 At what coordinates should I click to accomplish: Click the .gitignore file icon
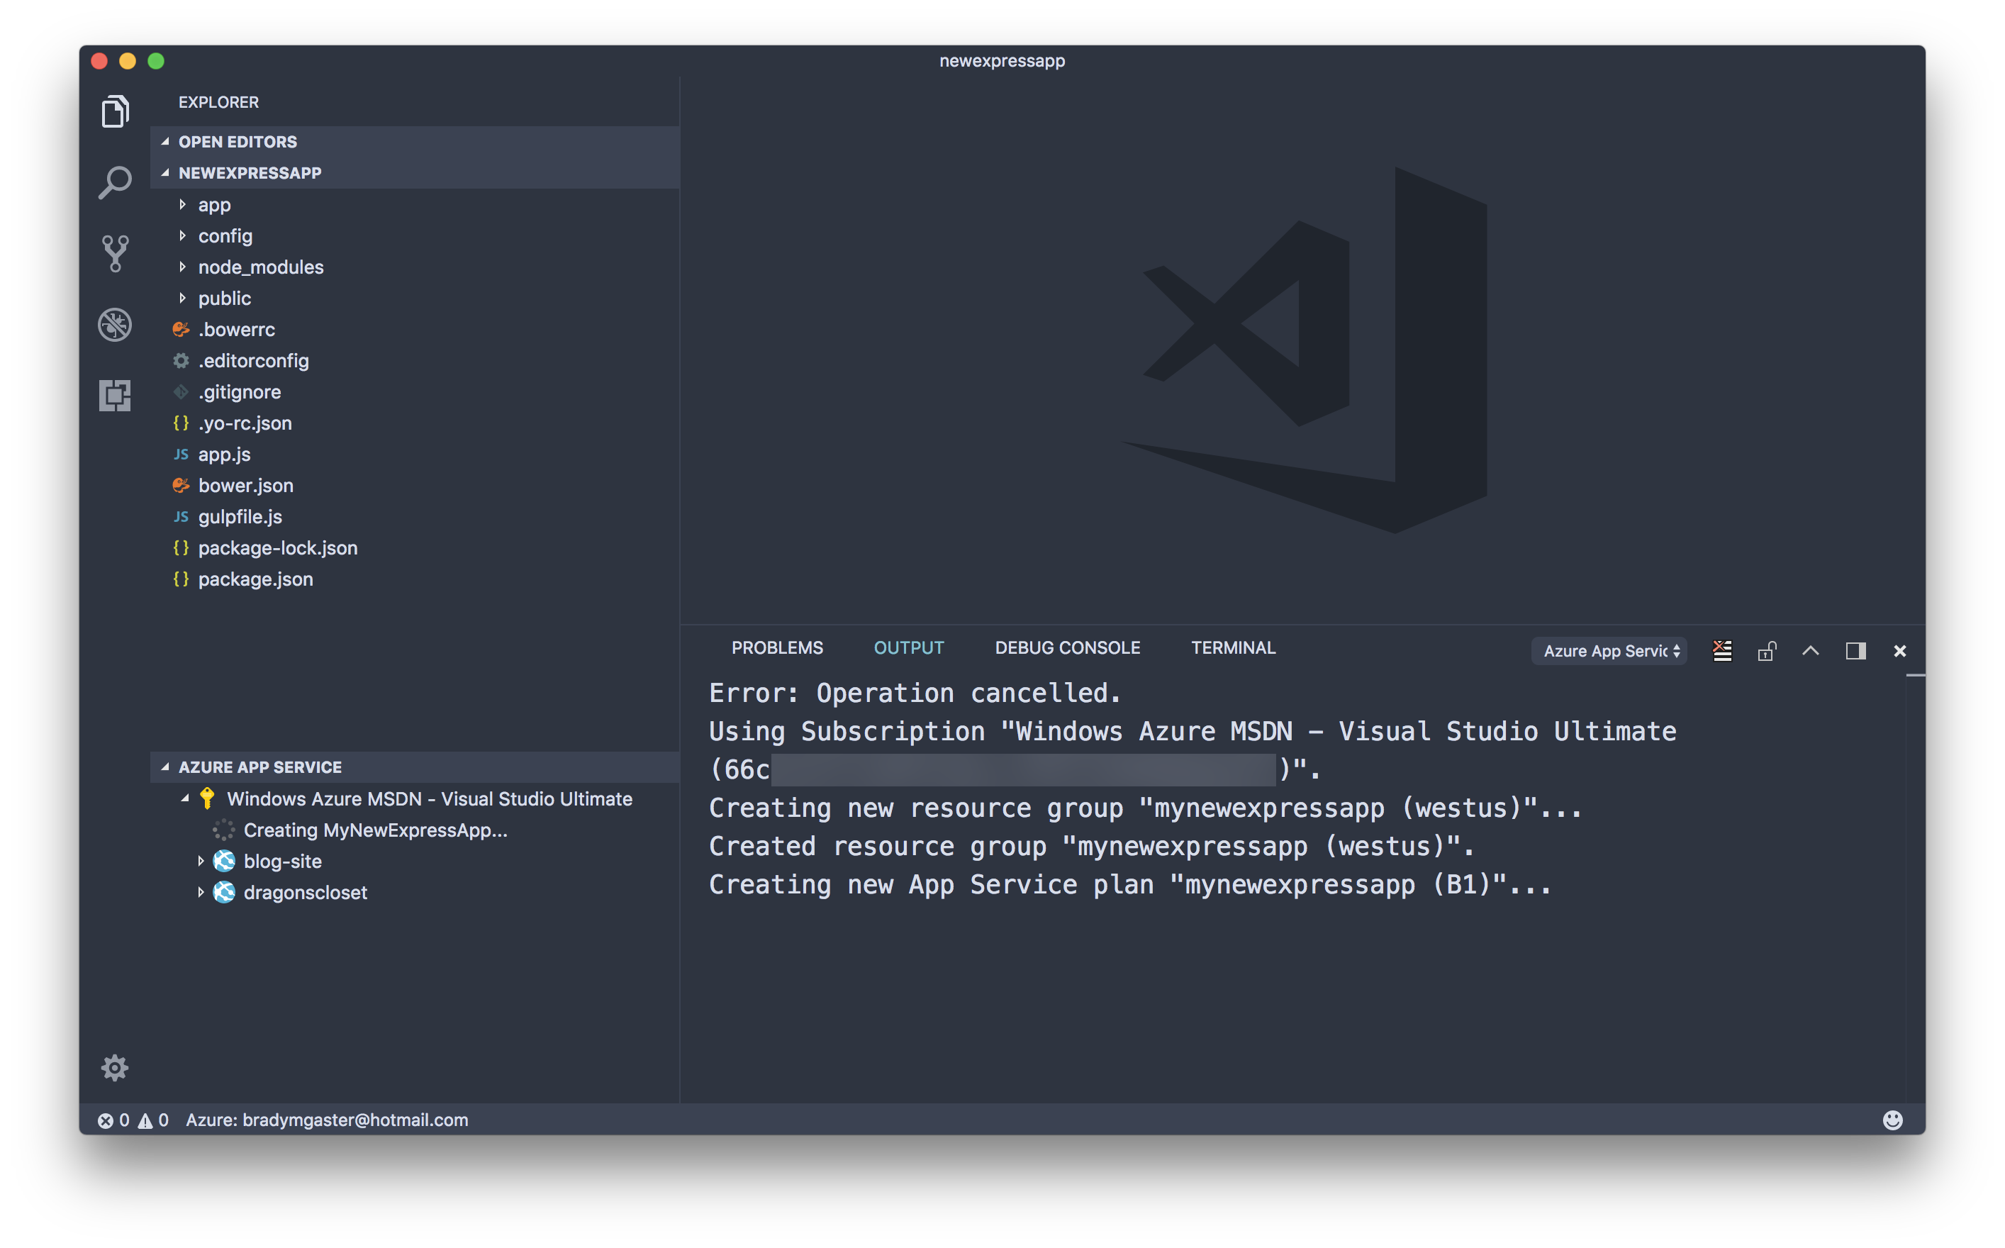[x=181, y=392]
